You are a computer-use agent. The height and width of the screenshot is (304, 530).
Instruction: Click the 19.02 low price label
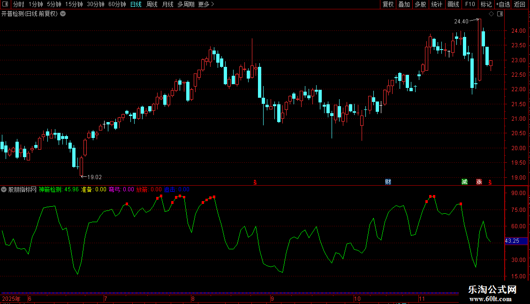94,177
